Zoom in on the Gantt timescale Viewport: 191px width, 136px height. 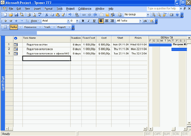[x=154, y=15]
